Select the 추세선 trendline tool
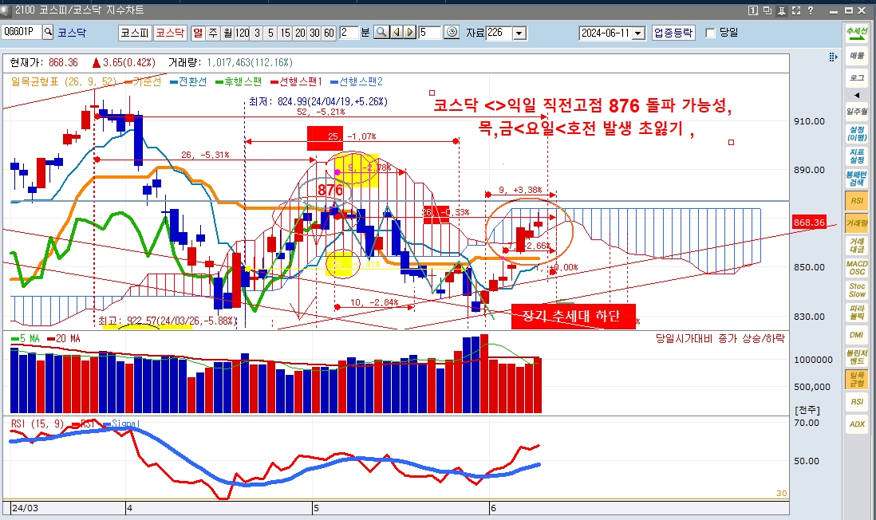The height and width of the screenshot is (520, 876). click(856, 33)
